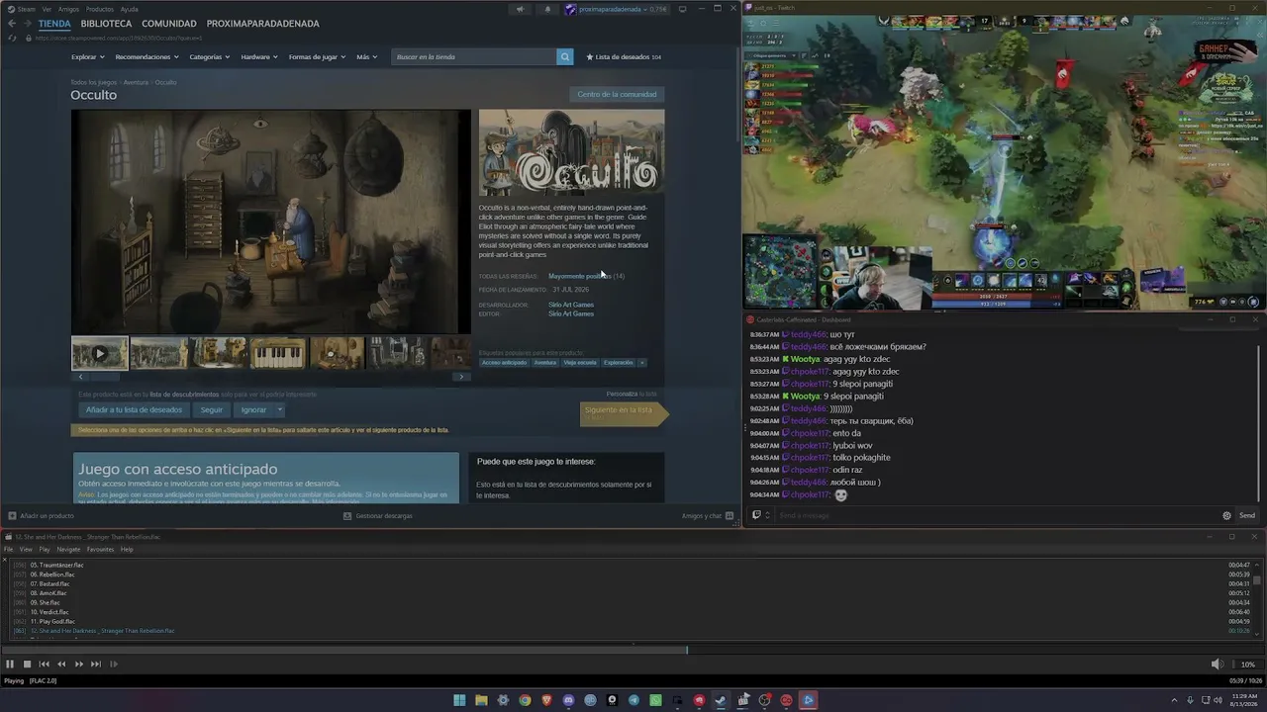
Task: Switch to the COMUNIDAD tab
Action: click(169, 23)
